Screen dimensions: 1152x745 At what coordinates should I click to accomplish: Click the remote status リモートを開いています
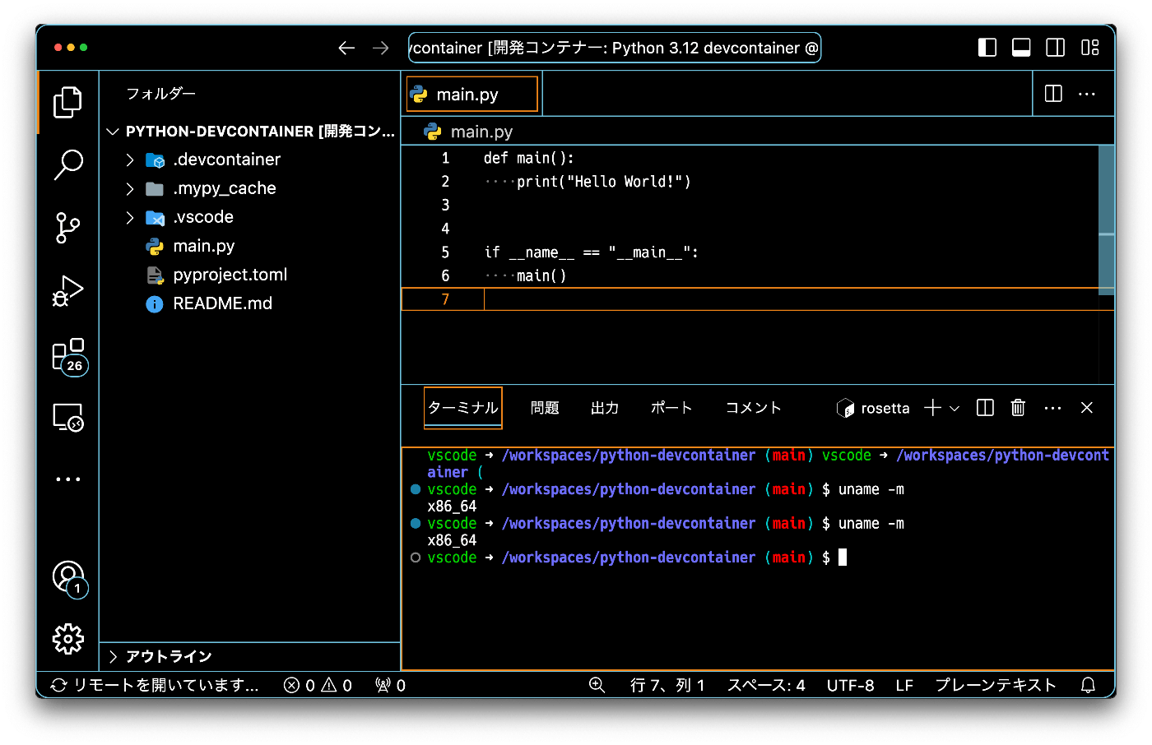(155, 685)
